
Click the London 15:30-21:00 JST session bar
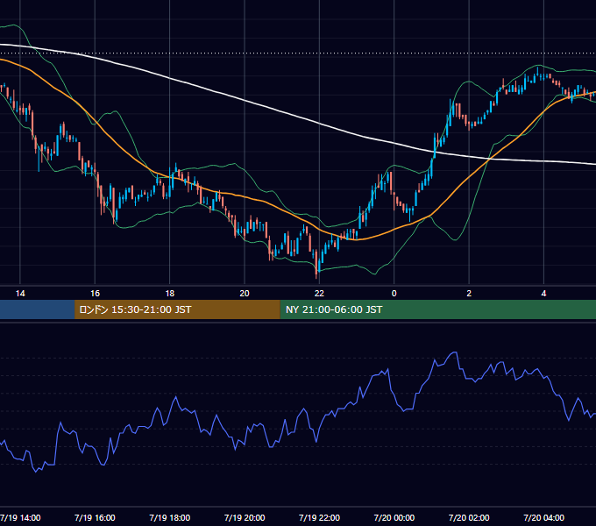(x=178, y=309)
